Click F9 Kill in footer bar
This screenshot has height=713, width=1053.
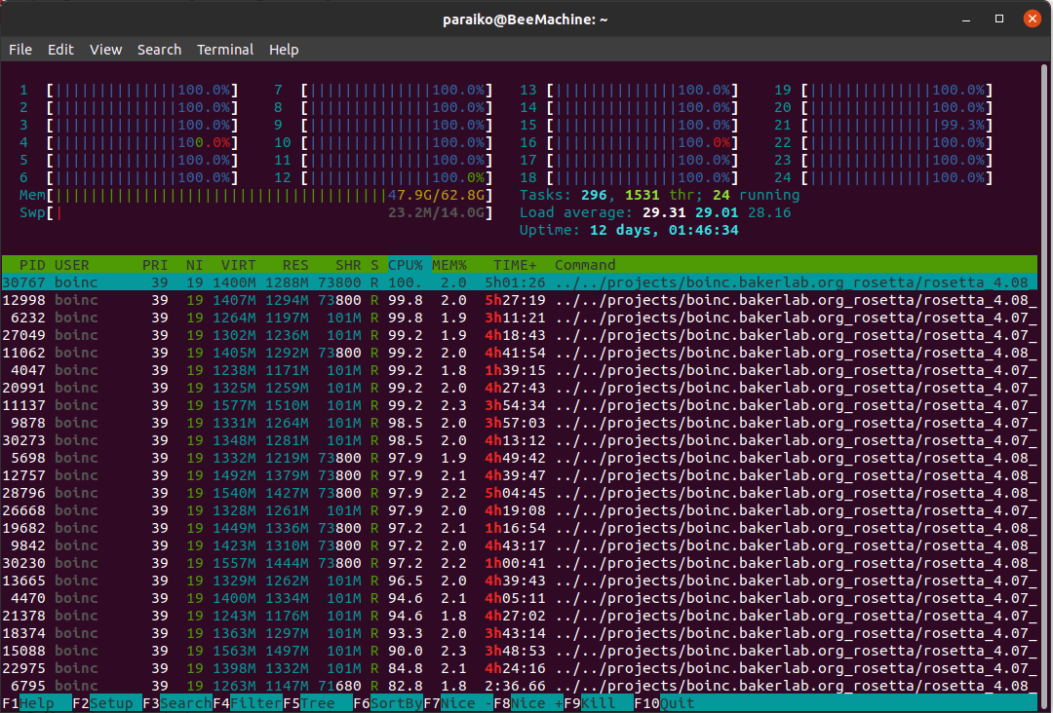click(598, 703)
